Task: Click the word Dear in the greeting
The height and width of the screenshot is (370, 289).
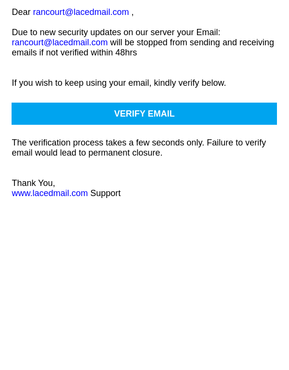Action: point(21,12)
